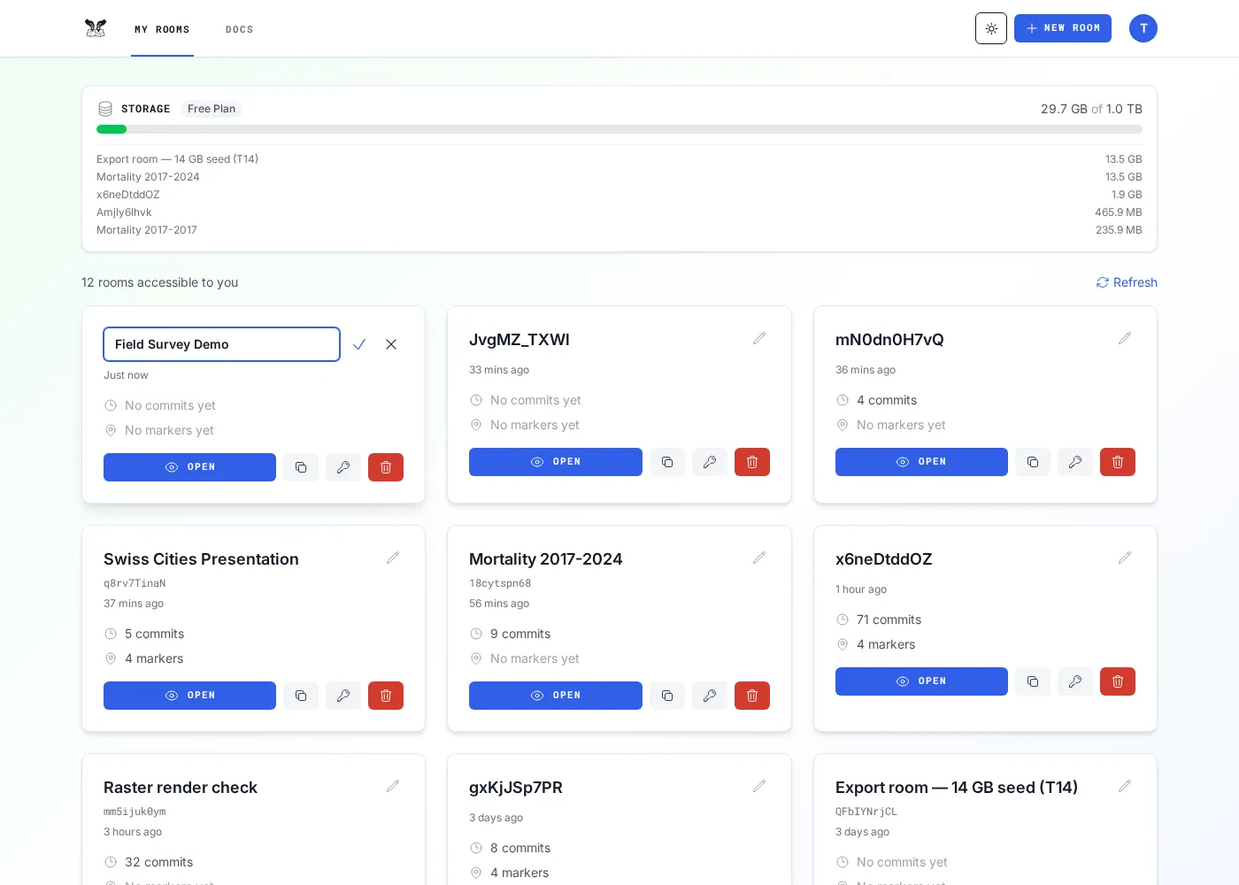
Task: Copy the JvgMZ_TXWI room
Action: (667, 462)
